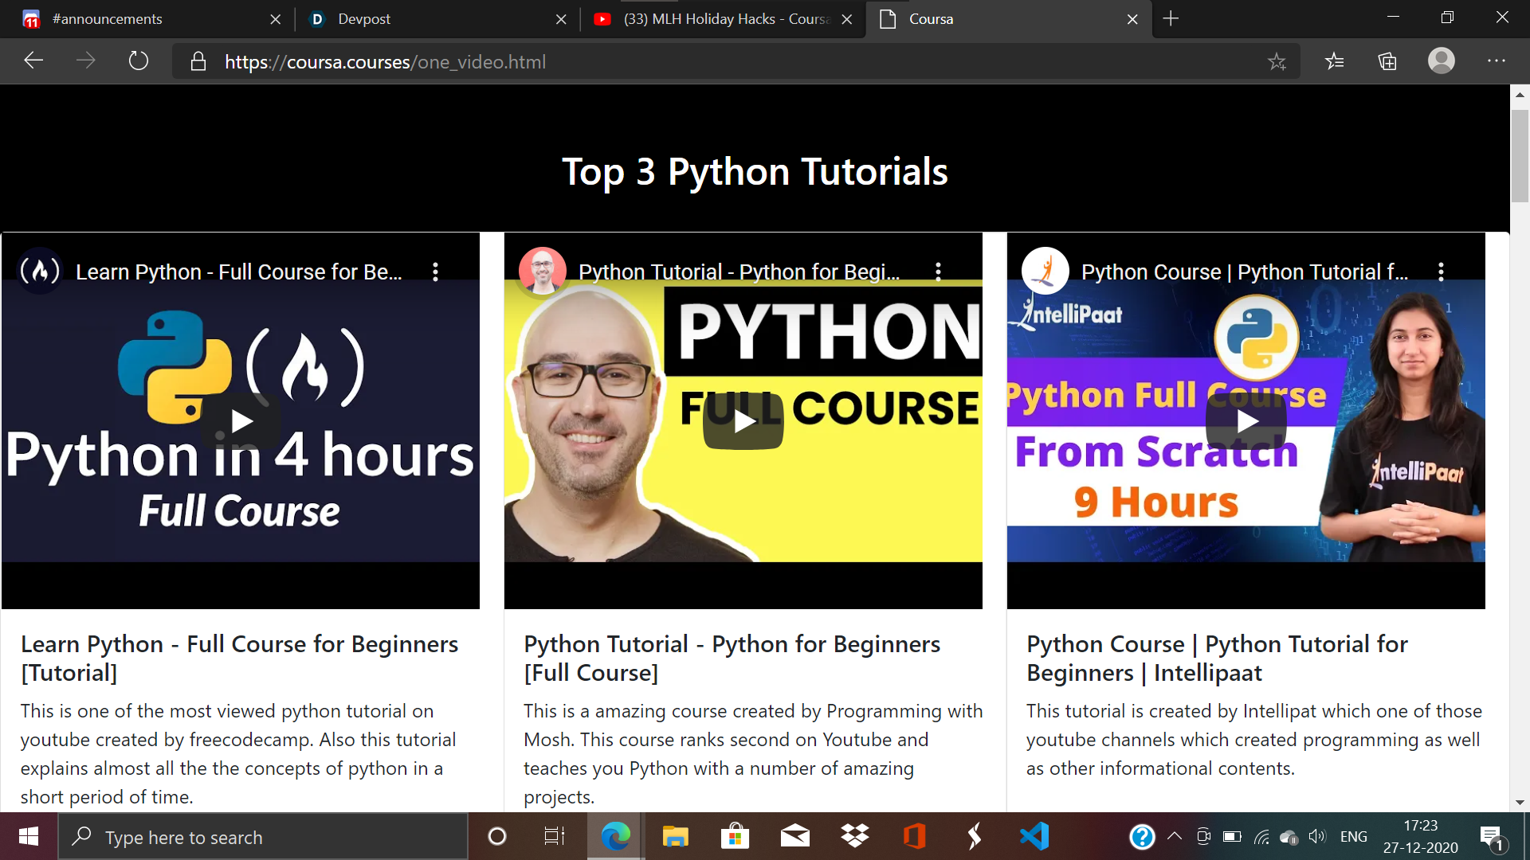Viewport: 1530px width, 860px height.
Task: Open more options on the Mosh Python Tutorial video
Action: tap(938, 272)
